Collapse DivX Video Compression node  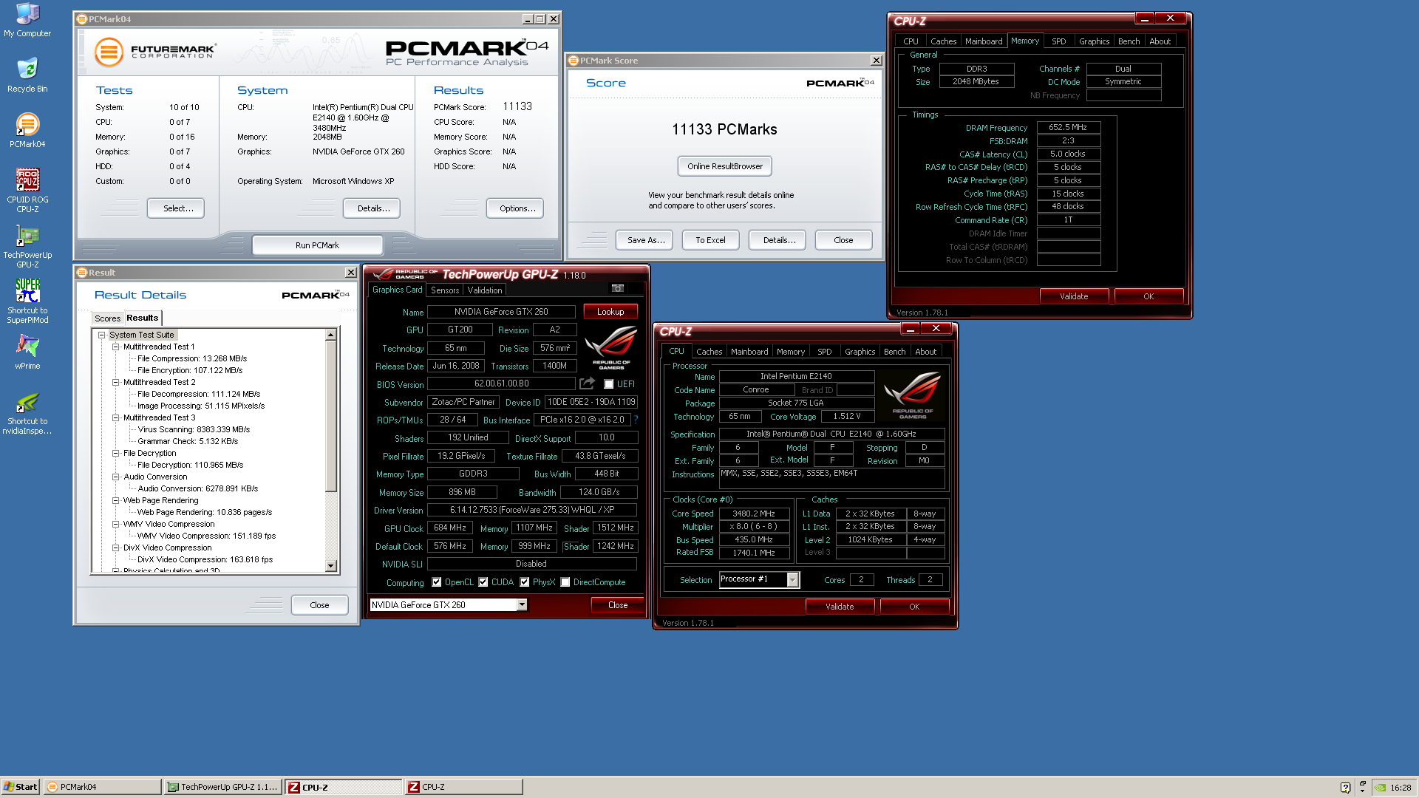pos(116,548)
